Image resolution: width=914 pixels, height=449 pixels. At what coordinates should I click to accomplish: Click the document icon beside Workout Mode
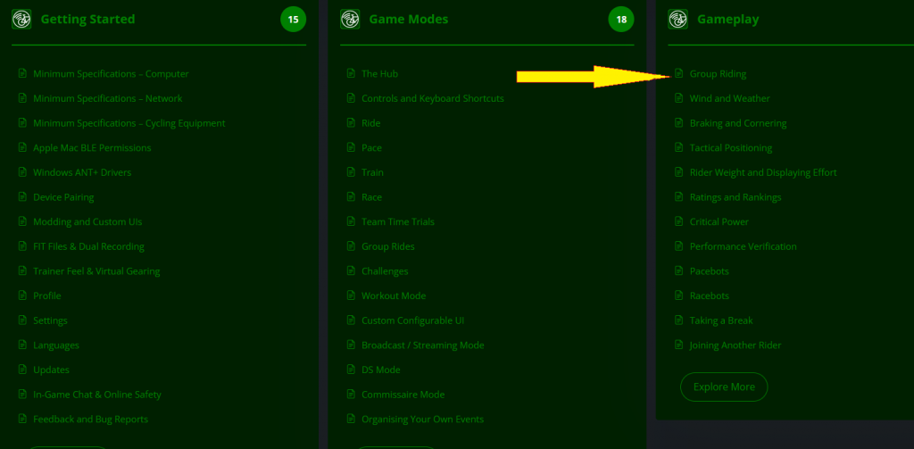coord(351,295)
